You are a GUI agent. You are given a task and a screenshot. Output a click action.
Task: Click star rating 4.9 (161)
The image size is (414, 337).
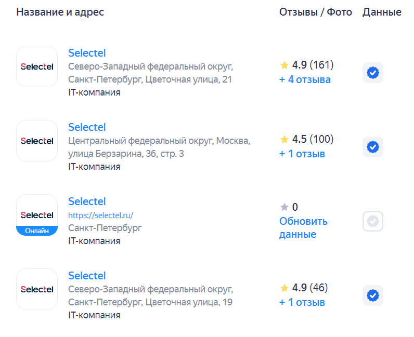click(307, 65)
